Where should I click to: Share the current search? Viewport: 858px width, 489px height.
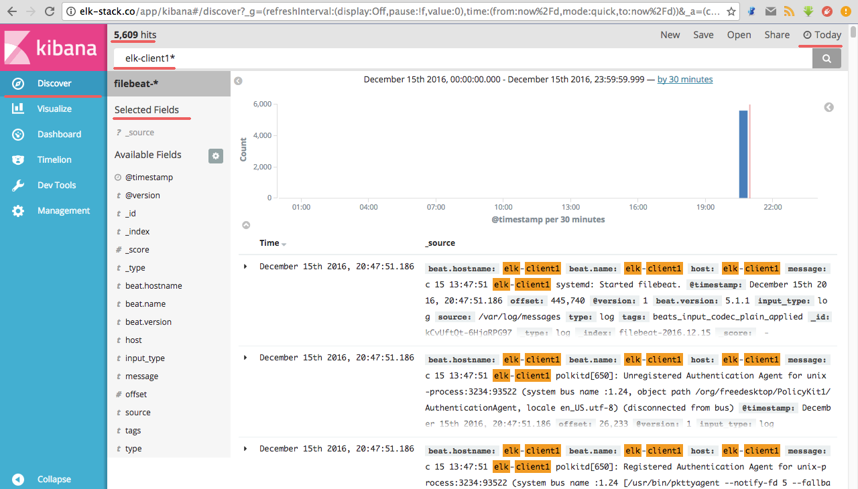777,34
